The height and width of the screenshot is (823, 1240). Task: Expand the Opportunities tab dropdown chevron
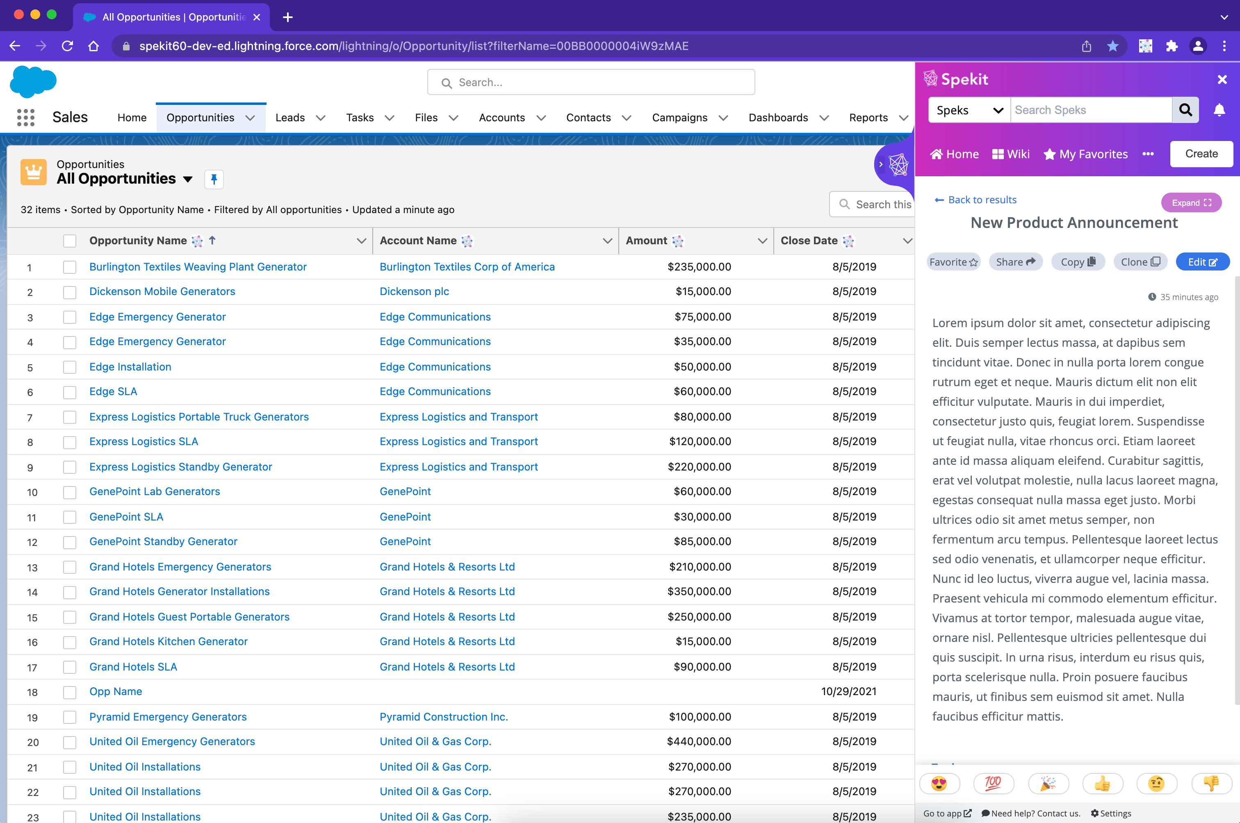tap(251, 118)
